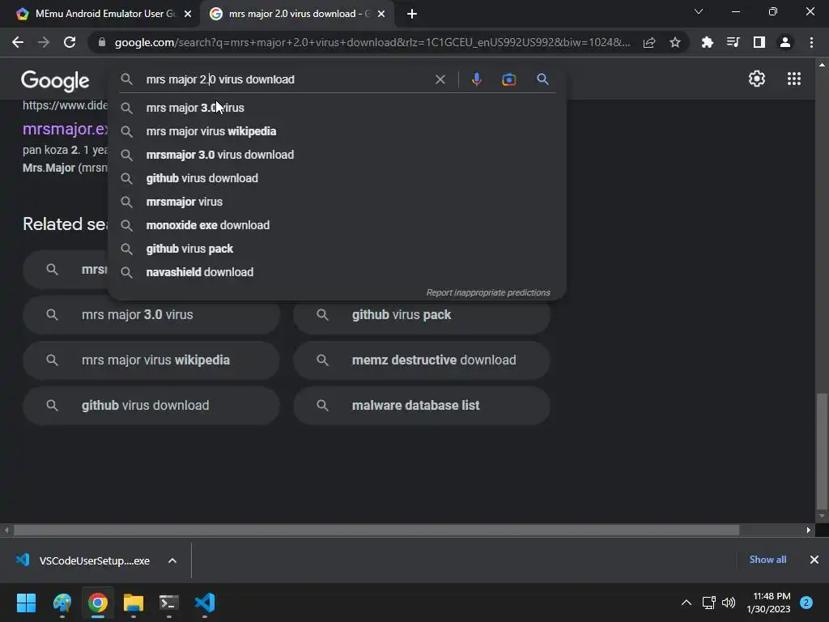Viewport: 829px width, 622px height.
Task: Expand options for VSCodeUserSetup download
Action: click(x=172, y=560)
